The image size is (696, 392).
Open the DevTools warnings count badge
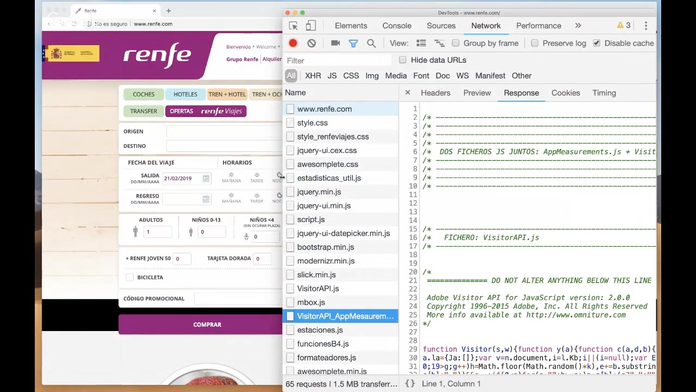624,26
